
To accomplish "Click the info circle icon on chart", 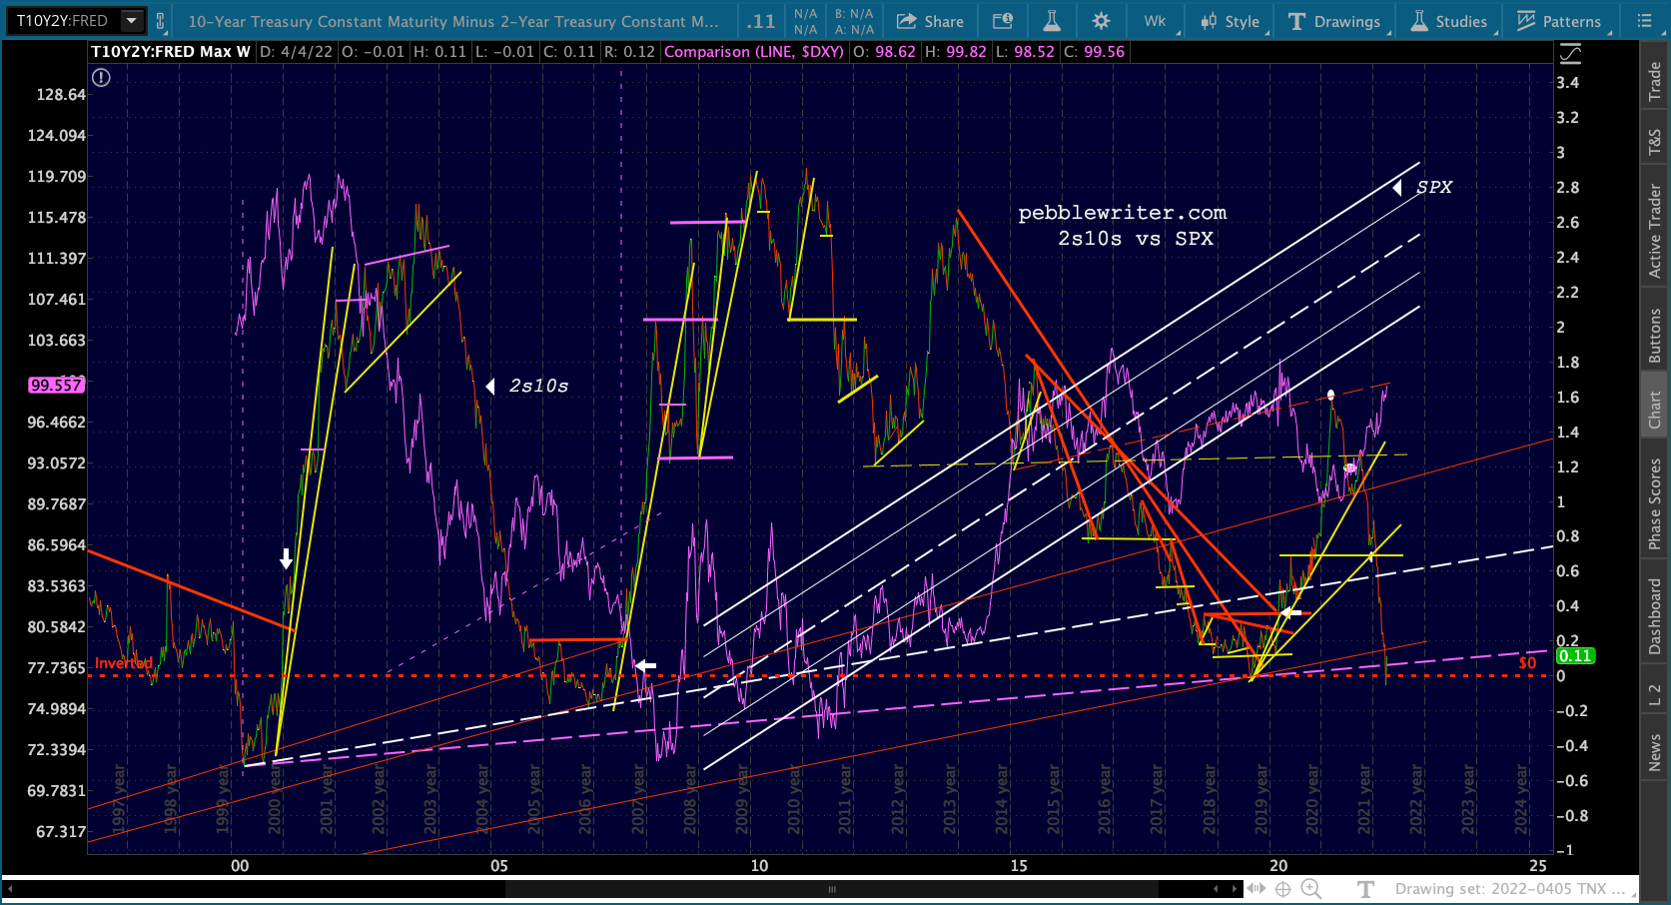I will point(102,78).
